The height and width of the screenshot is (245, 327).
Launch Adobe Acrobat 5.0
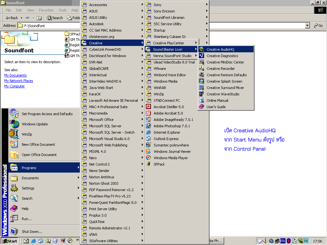[177, 113]
